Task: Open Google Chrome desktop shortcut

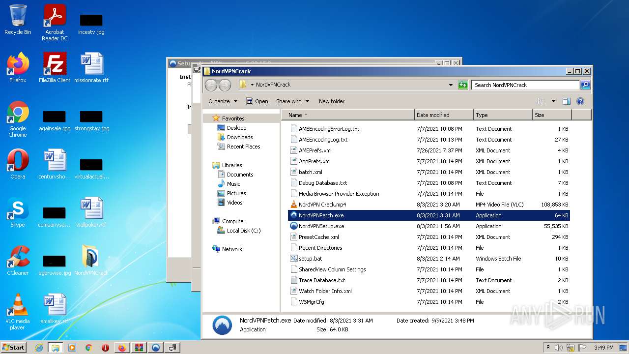Action: [18, 119]
